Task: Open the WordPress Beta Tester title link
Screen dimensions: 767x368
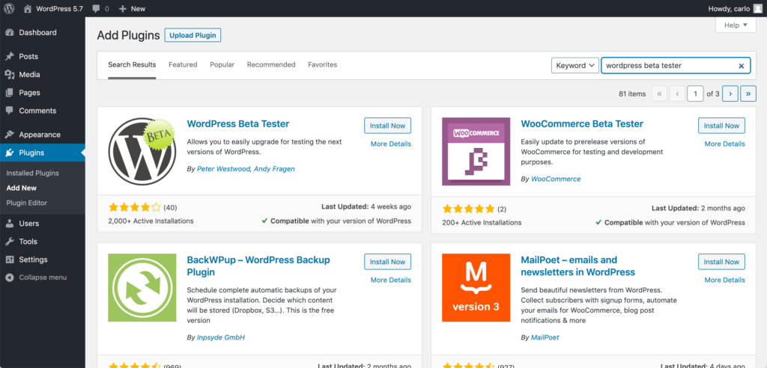Action: click(x=238, y=124)
